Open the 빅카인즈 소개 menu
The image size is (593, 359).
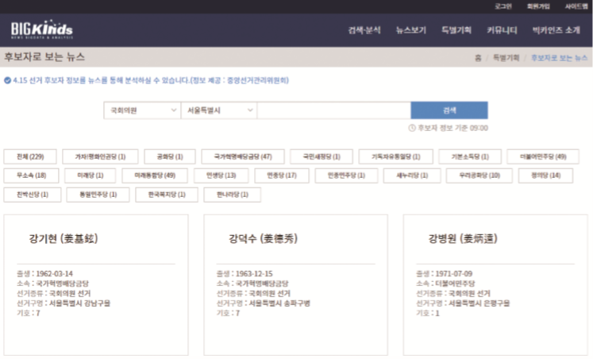coord(556,30)
